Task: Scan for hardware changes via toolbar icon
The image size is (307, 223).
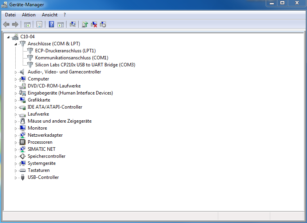Action: tap(72, 25)
